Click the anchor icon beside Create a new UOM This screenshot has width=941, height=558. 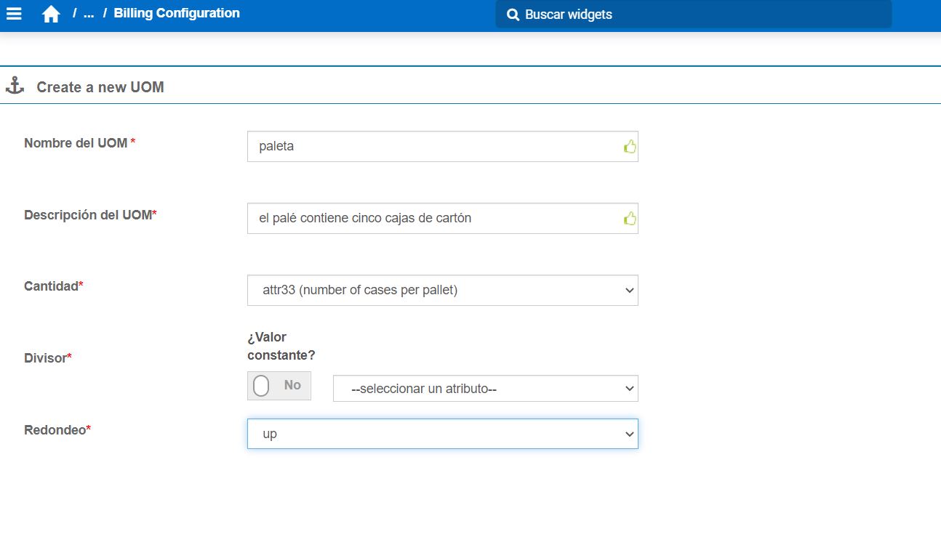tap(15, 86)
